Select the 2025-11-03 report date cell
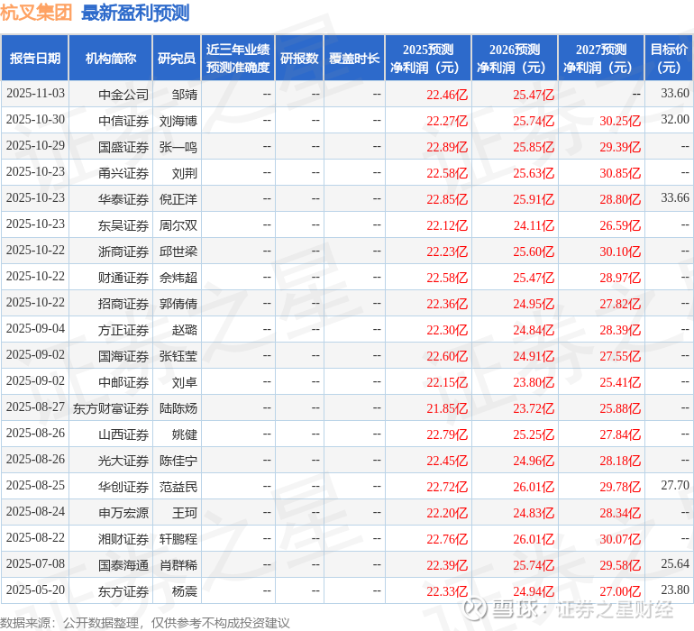The image size is (694, 631). 35,94
